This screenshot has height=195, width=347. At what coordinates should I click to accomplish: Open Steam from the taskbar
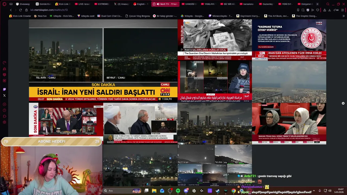click(x=218, y=191)
